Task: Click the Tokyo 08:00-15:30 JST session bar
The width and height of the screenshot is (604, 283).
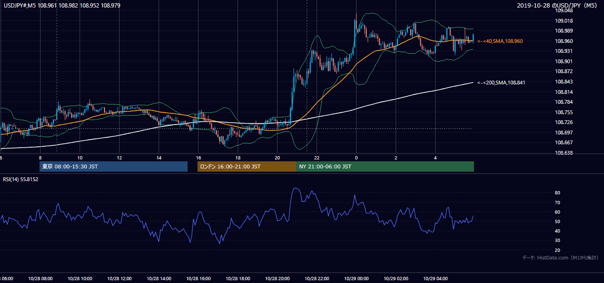Action: pos(113,166)
